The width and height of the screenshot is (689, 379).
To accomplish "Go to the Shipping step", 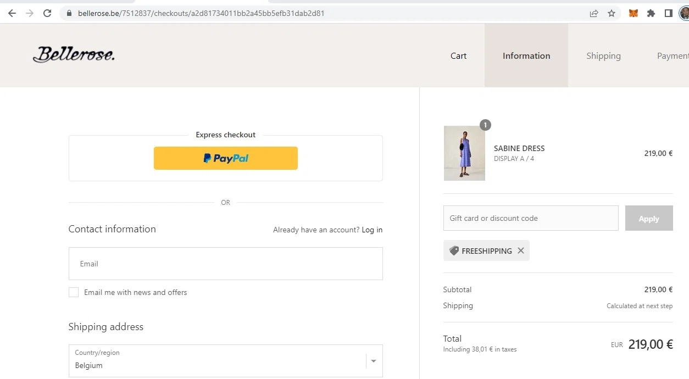I will (x=603, y=55).
